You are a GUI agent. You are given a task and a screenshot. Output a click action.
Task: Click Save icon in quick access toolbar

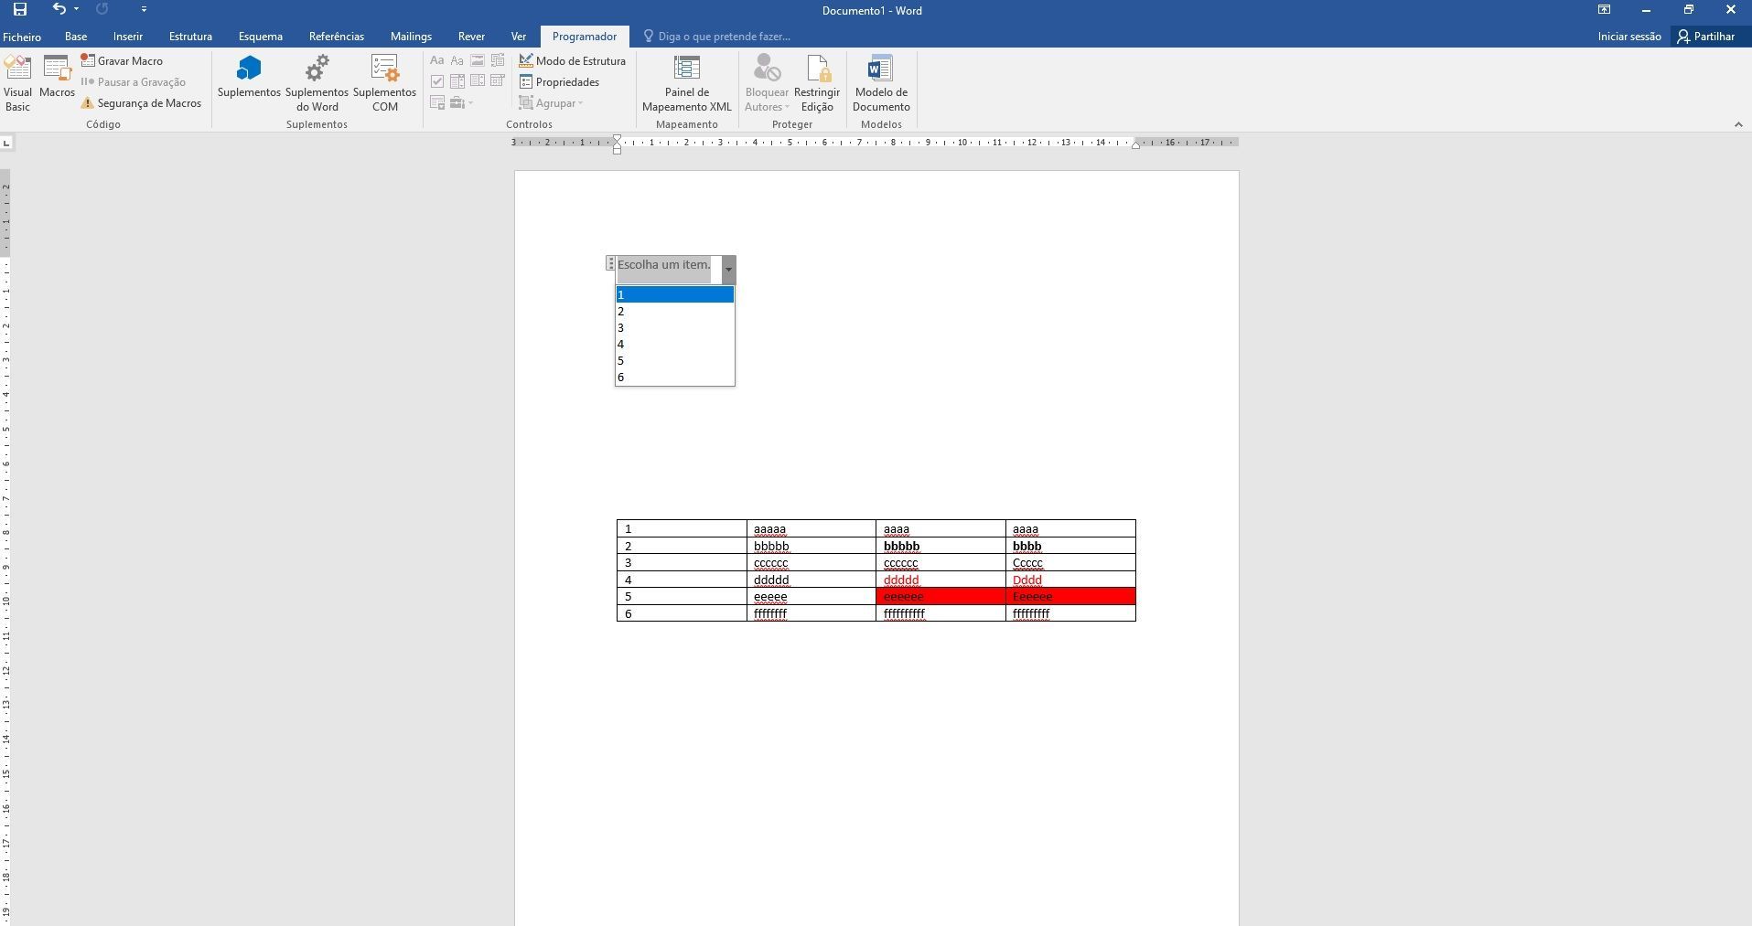19,10
